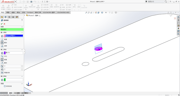Open the File Explorer task pane folder icon
This screenshot has width=180, height=96.
(178, 23)
